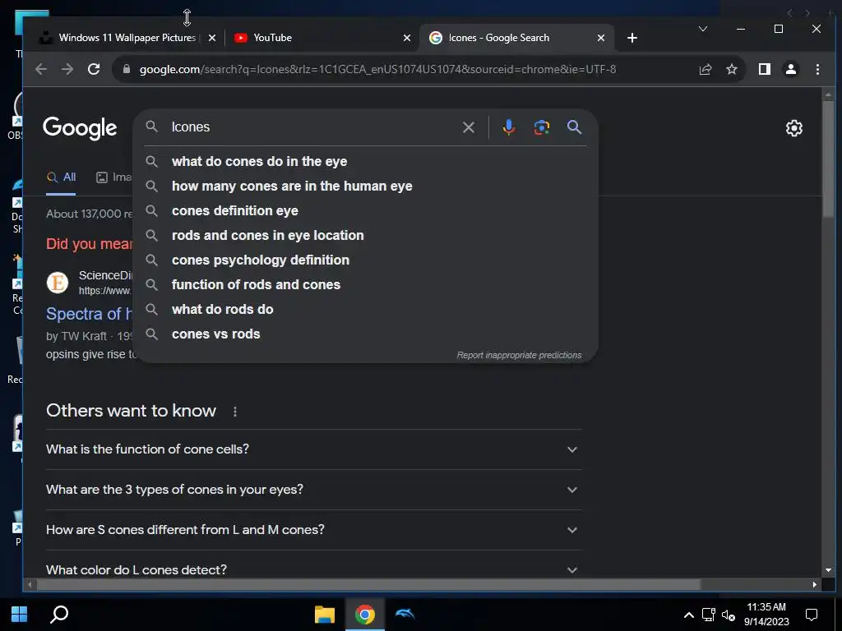Click the muted volume tray icon
The width and height of the screenshot is (842, 631).
(x=729, y=615)
